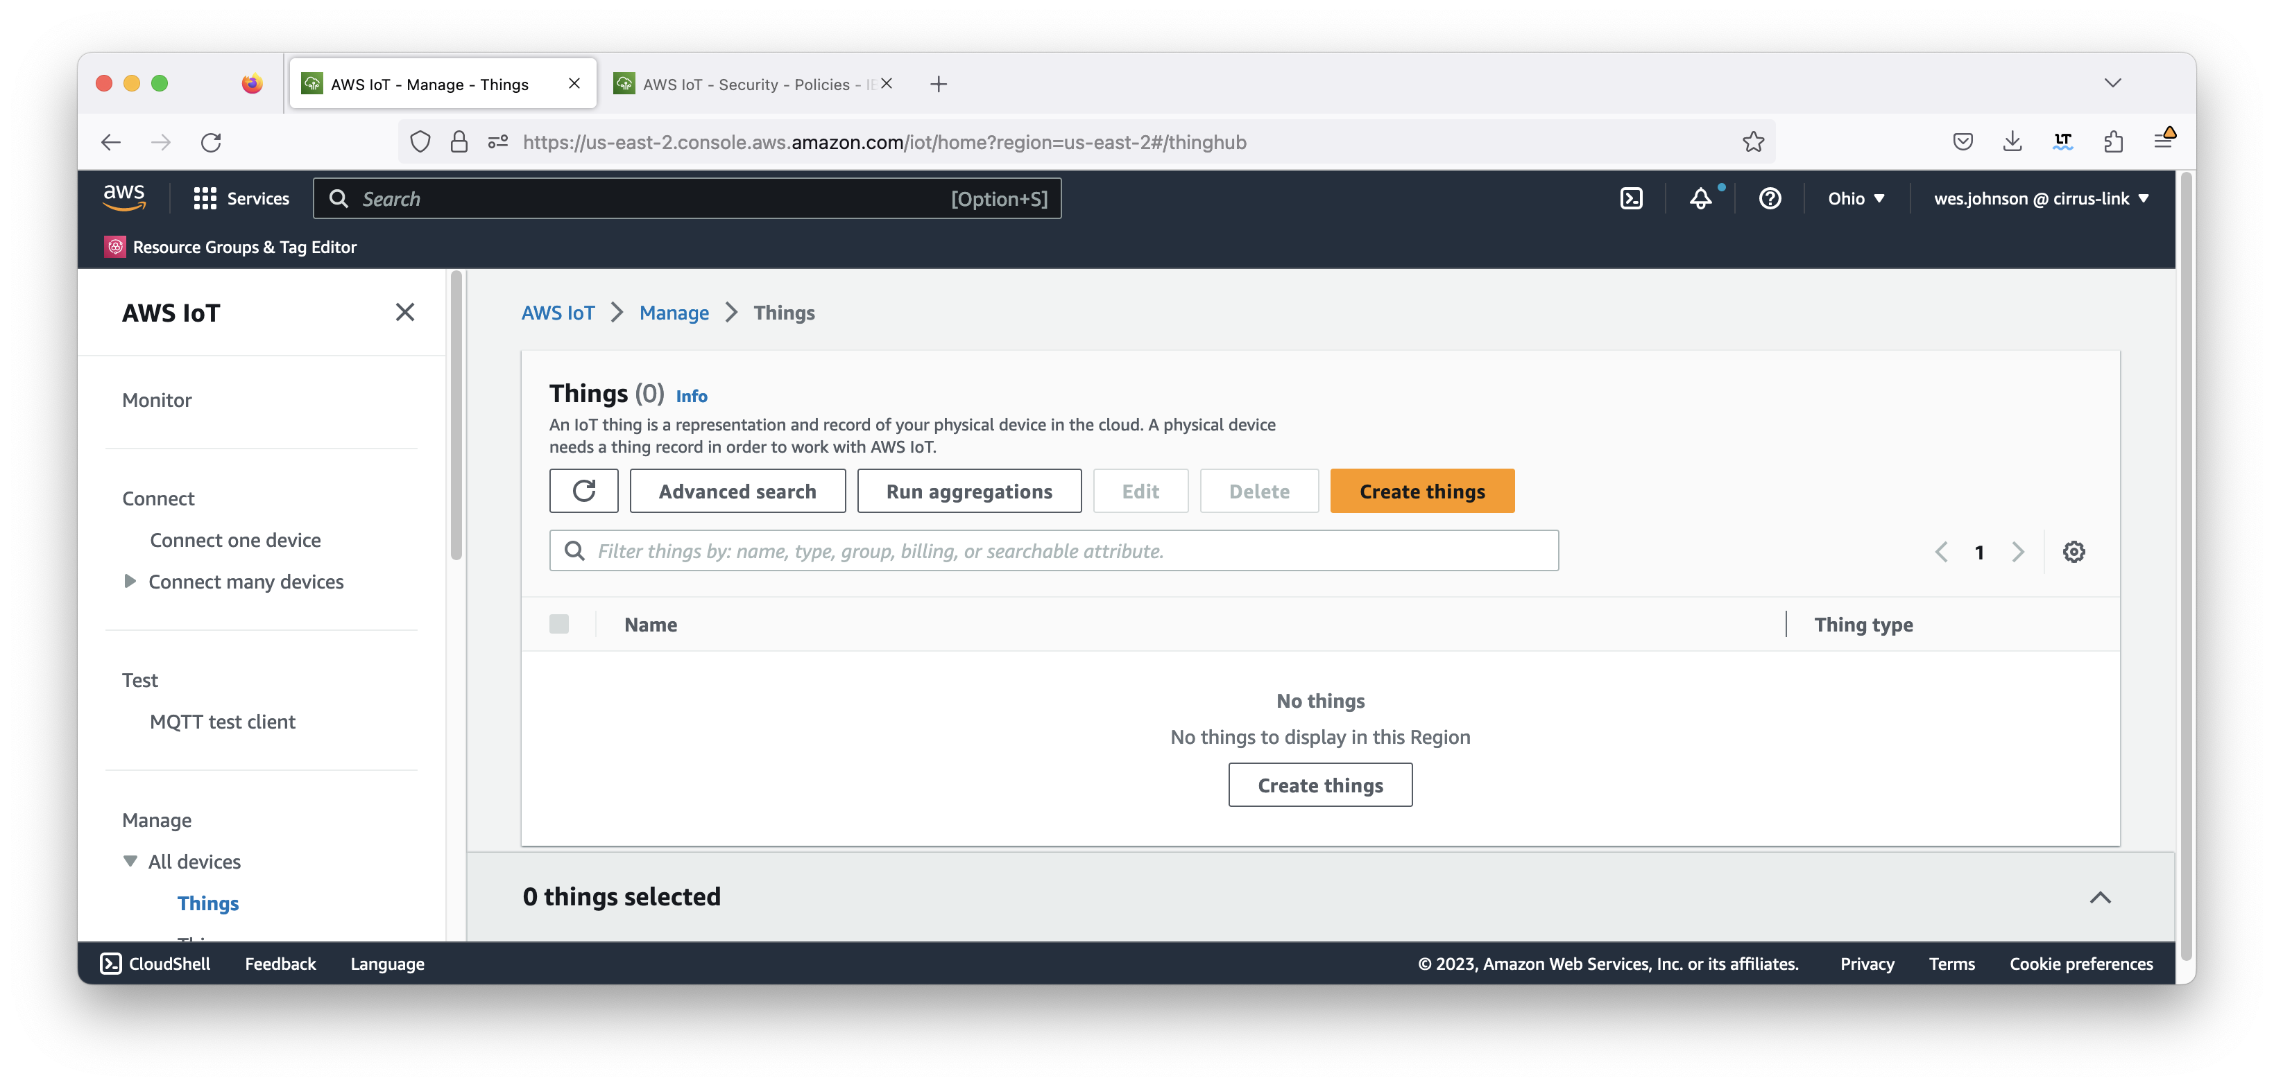
Task: Open the Pocket save icon
Action: coord(1963,142)
